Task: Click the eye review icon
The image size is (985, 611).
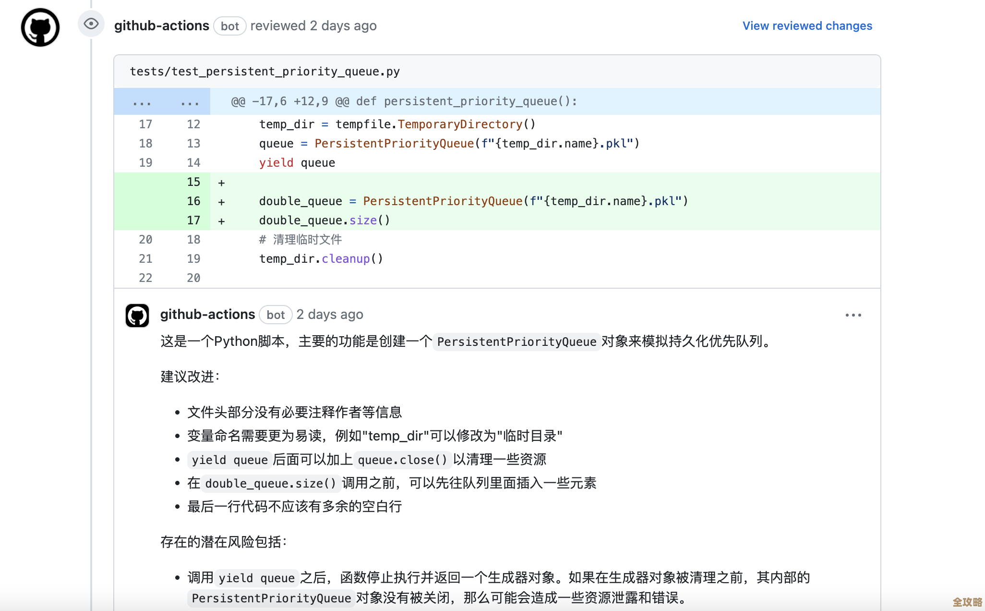Action: (x=91, y=24)
